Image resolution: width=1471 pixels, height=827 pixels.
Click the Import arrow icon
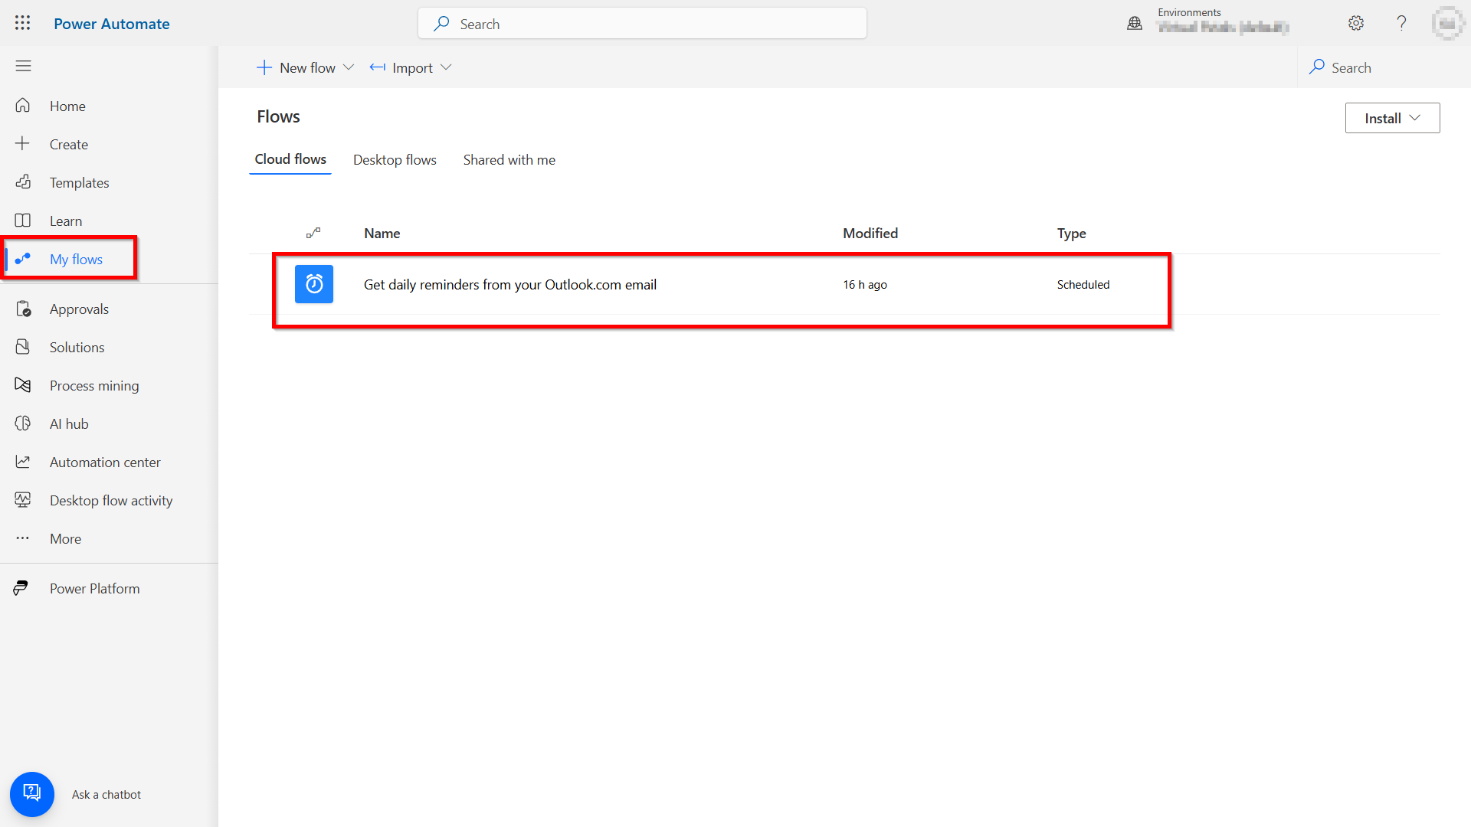tap(377, 67)
